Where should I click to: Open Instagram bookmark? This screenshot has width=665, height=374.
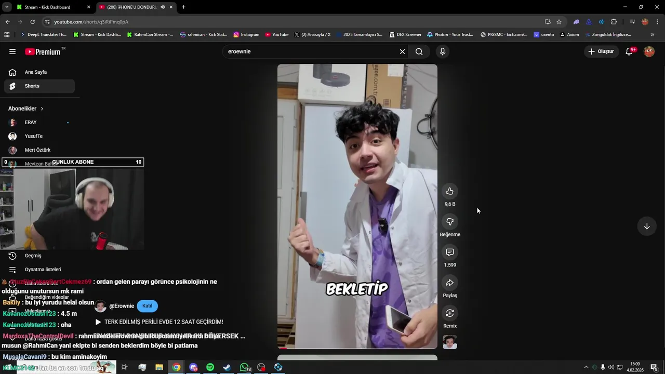tap(246, 35)
